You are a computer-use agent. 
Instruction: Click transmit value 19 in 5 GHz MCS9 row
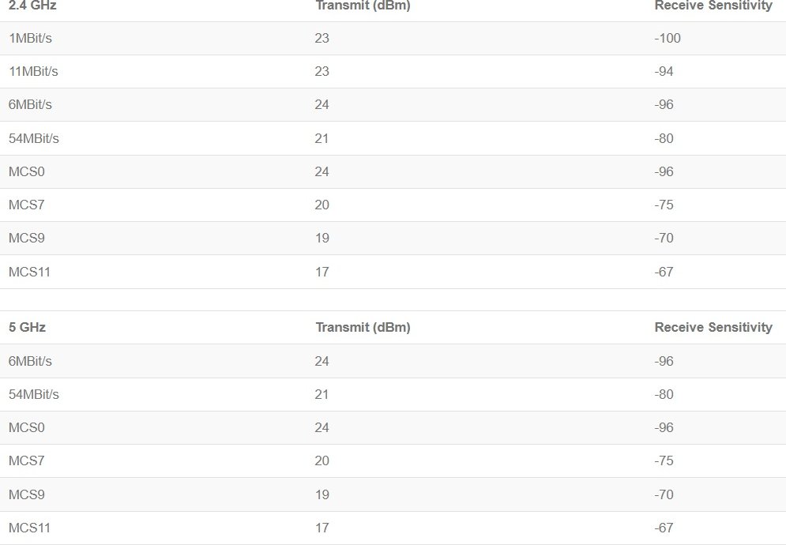(x=322, y=494)
